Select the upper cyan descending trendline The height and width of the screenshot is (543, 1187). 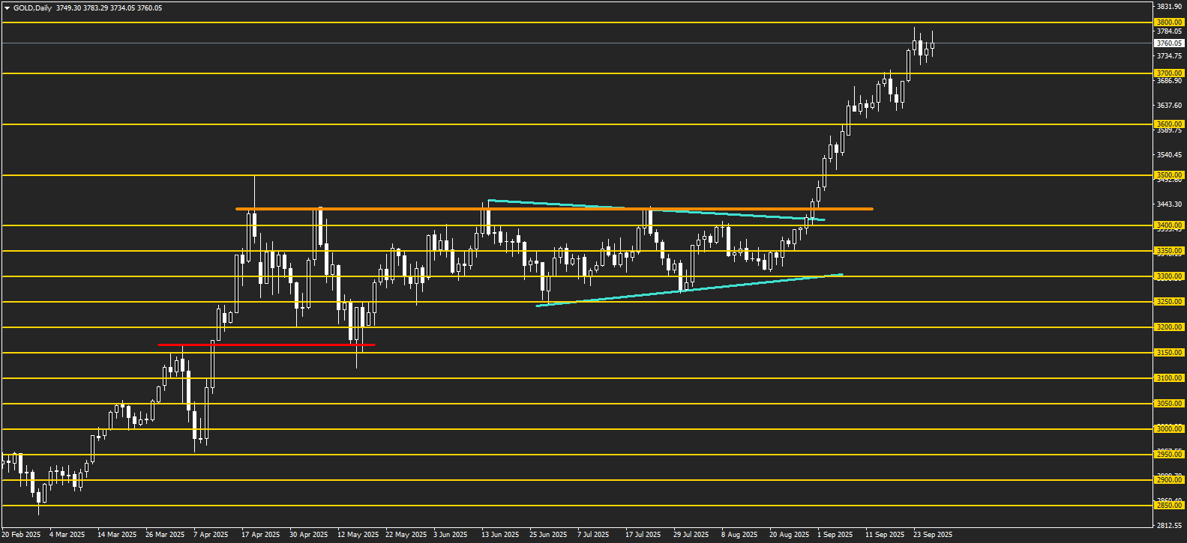click(x=656, y=210)
